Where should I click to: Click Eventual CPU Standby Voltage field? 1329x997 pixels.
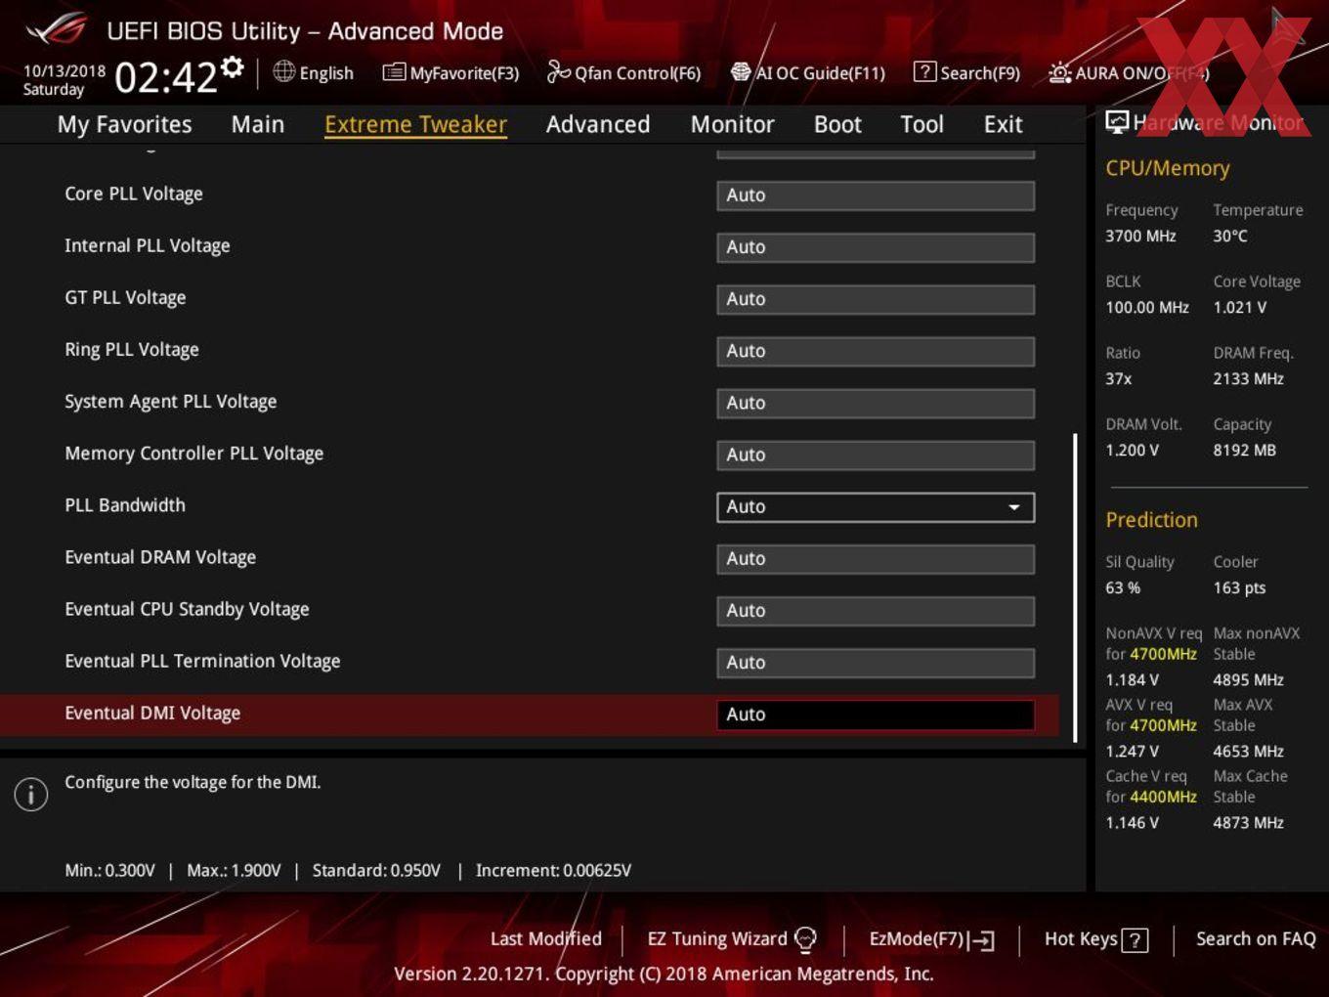click(x=876, y=610)
